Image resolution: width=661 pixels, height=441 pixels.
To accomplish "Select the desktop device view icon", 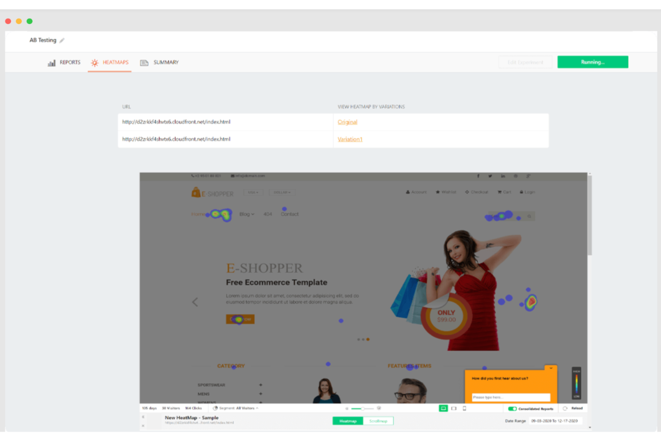I will [443, 408].
